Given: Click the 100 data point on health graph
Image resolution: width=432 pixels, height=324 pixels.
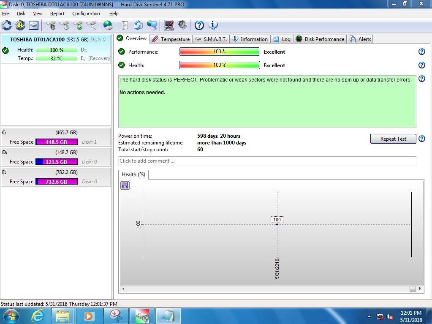Looking at the screenshot, I should [x=277, y=224].
